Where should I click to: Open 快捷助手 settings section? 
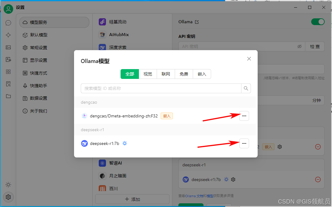point(54,86)
